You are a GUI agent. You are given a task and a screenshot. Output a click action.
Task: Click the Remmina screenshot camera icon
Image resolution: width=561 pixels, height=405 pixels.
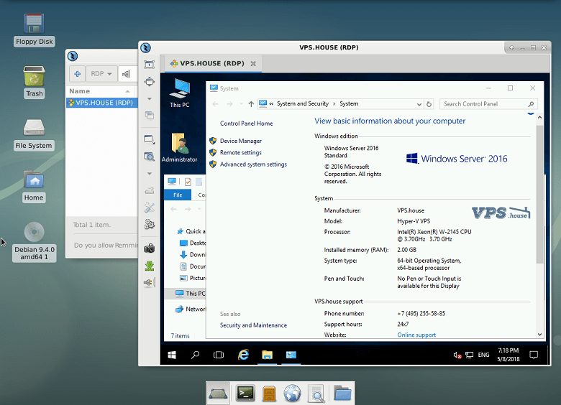pyautogui.click(x=150, y=248)
